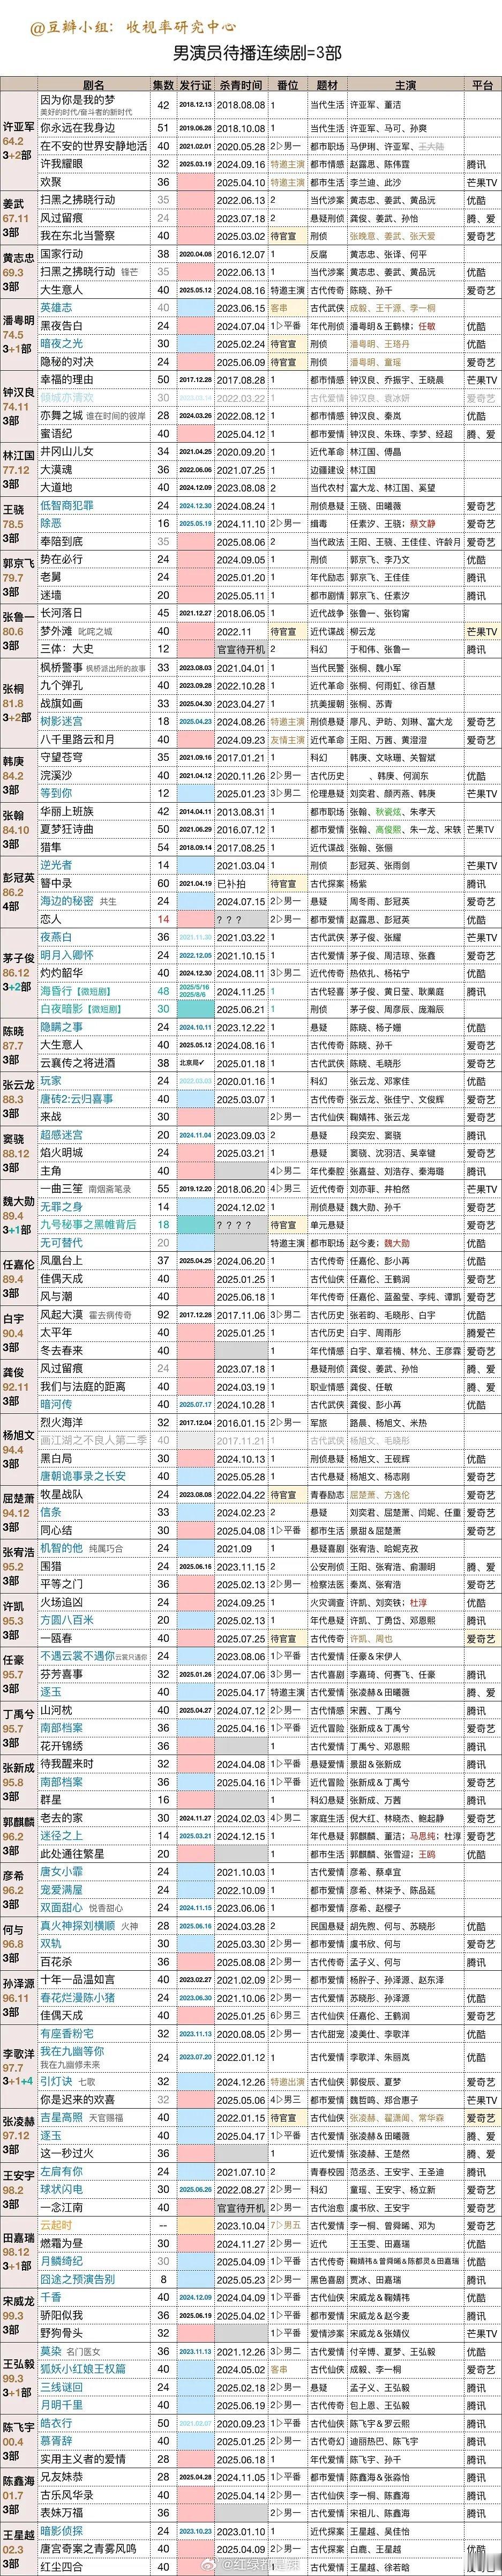This screenshot has width=502, height=2576.
Task: Select the 剧名 column header
Action: pos(94,86)
